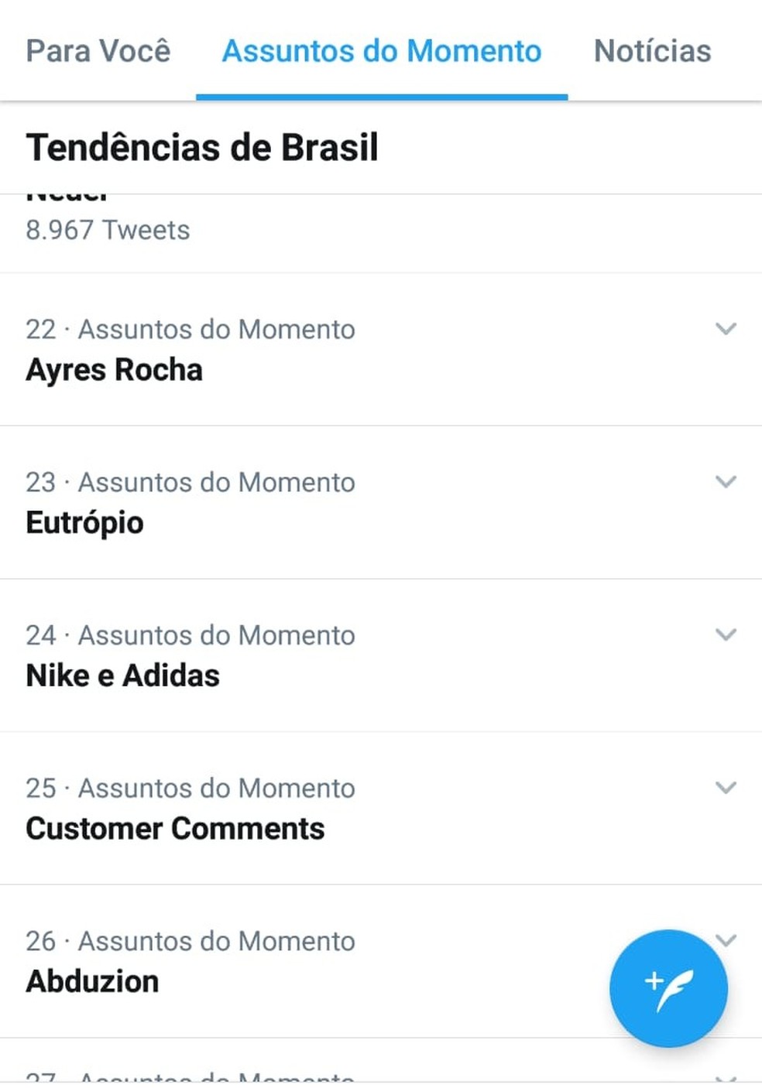Expand the chevron beside Abduzion trend
This screenshot has height=1088, width=762.
(x=726, y=941)
